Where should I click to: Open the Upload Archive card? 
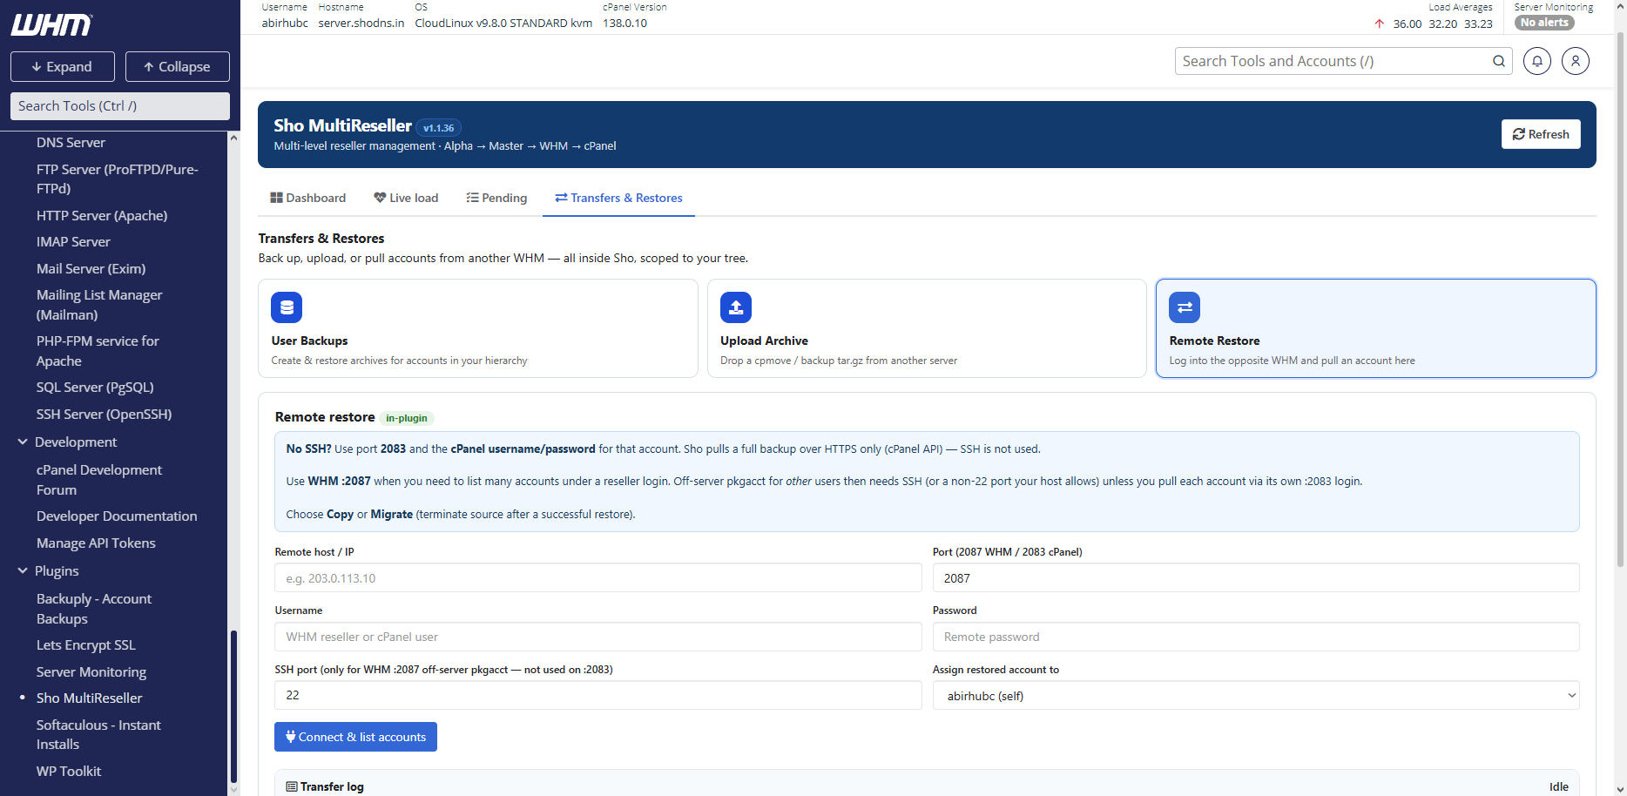(x=927, y=328)
